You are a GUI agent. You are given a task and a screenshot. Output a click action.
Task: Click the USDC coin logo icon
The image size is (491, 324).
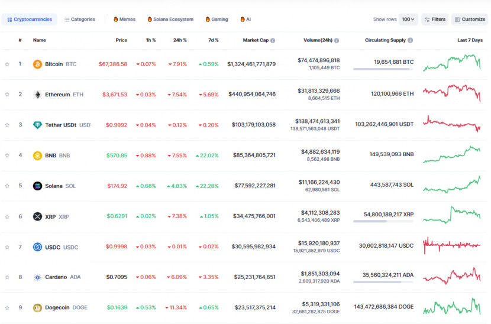[x=37, y=247]
